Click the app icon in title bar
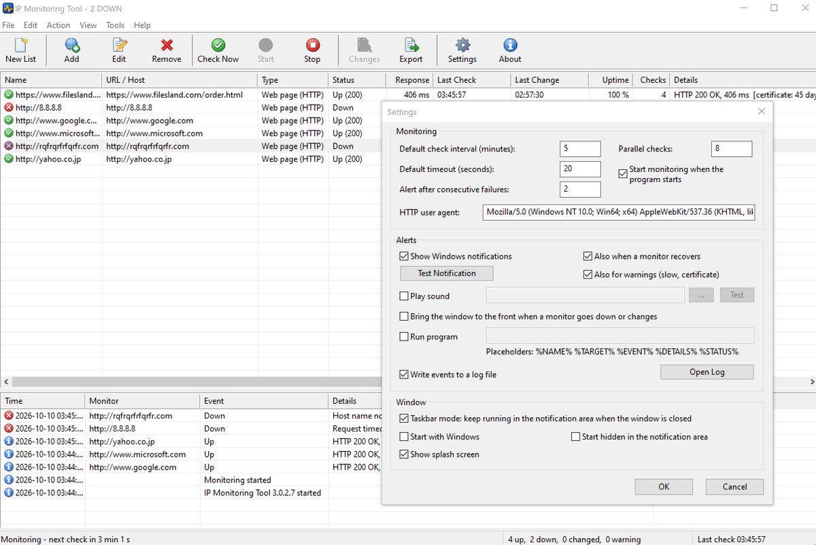The image size is (816, 545). [7, 8]
